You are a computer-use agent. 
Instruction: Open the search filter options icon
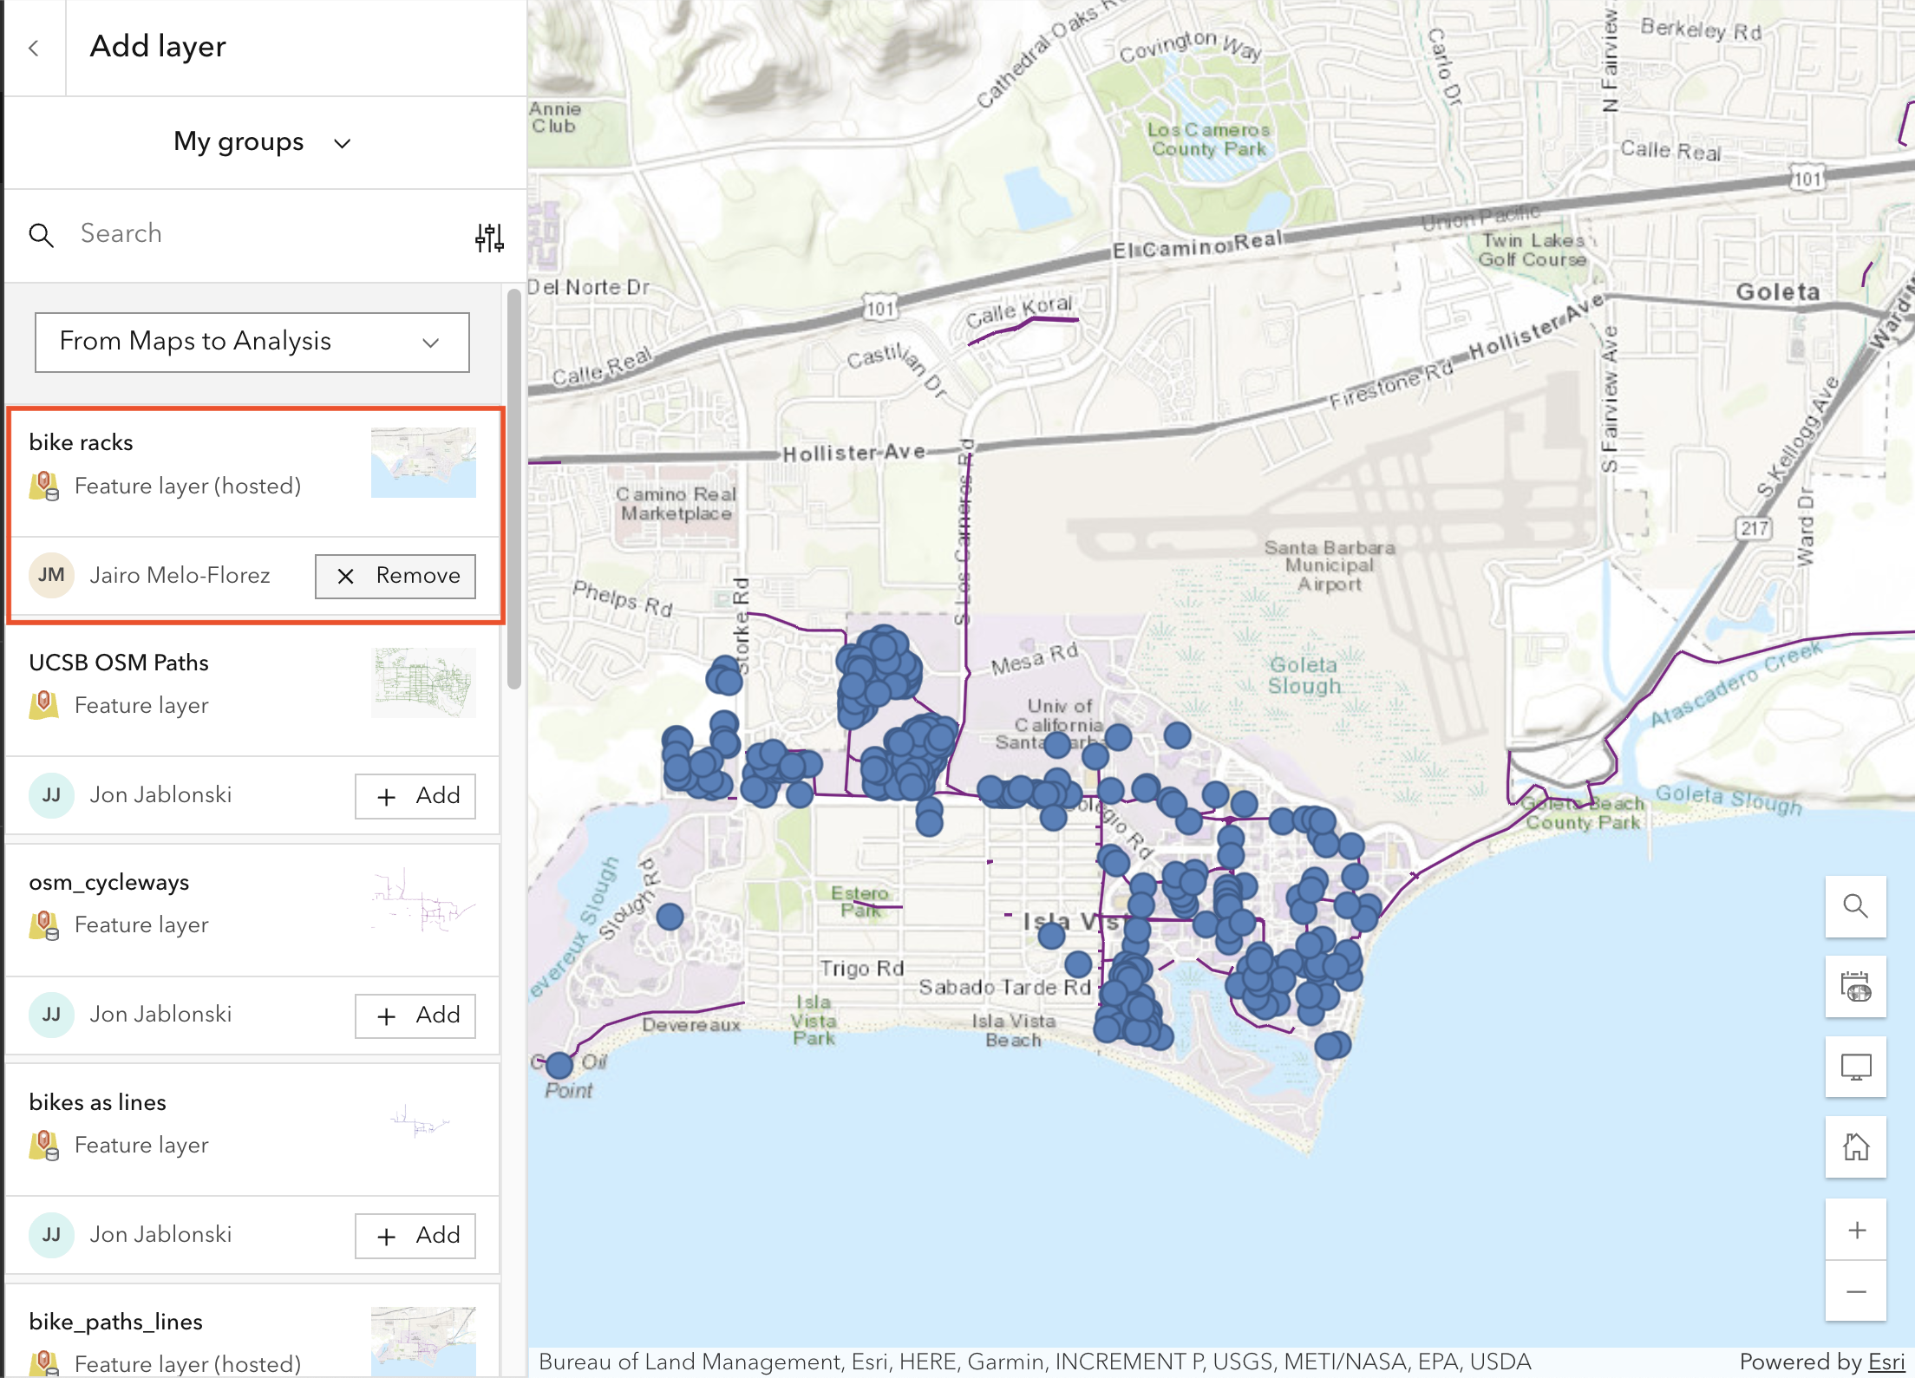pyautogui.click(x=489, y=237)
